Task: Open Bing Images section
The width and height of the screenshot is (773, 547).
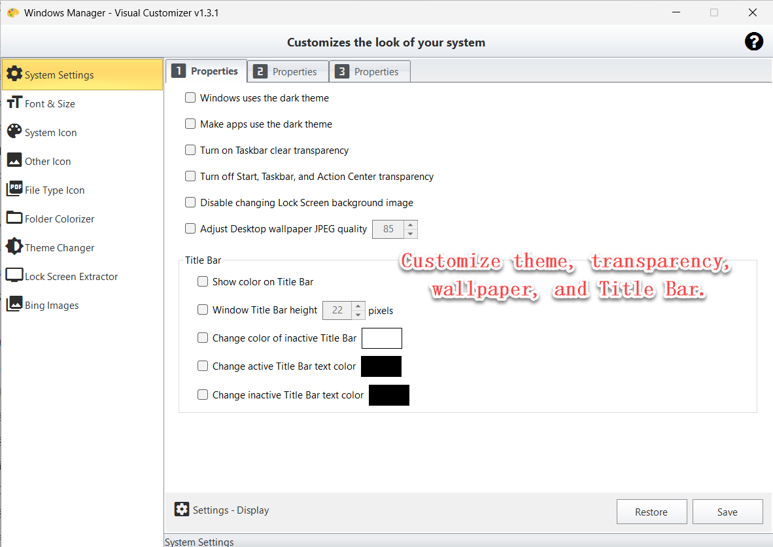Action: pos(82,305)
